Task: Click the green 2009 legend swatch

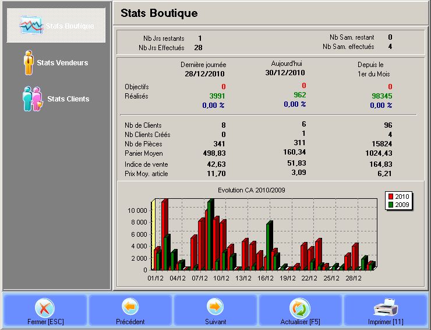Action: pyautogui.click(x=391, y=205)
